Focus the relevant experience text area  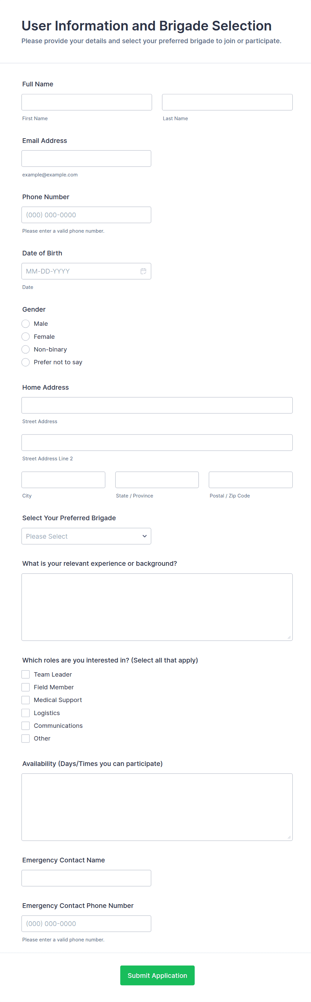(x=157, y=607)
